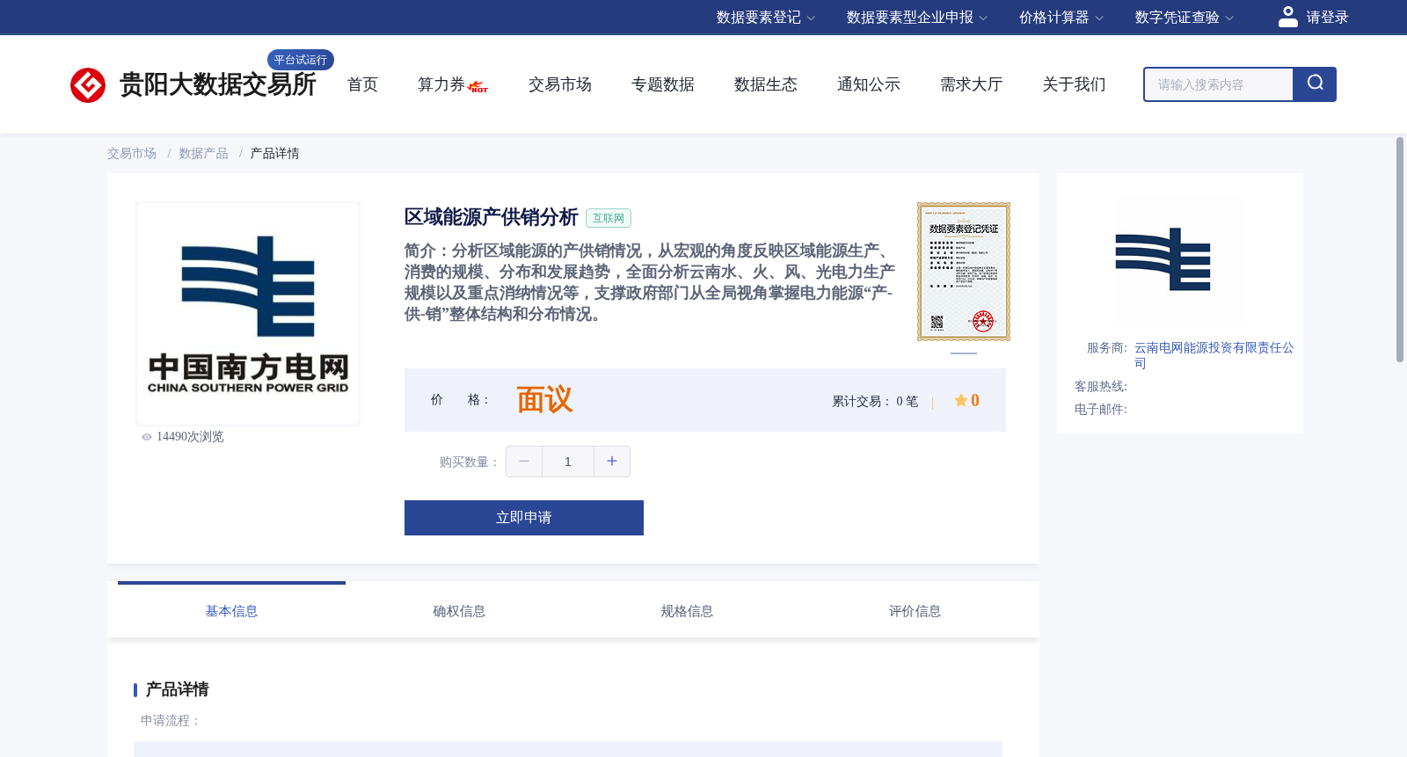Viewport: 1407px width, 757px height.
Task: Click the eye view-count icon
Action: (147, 437)
